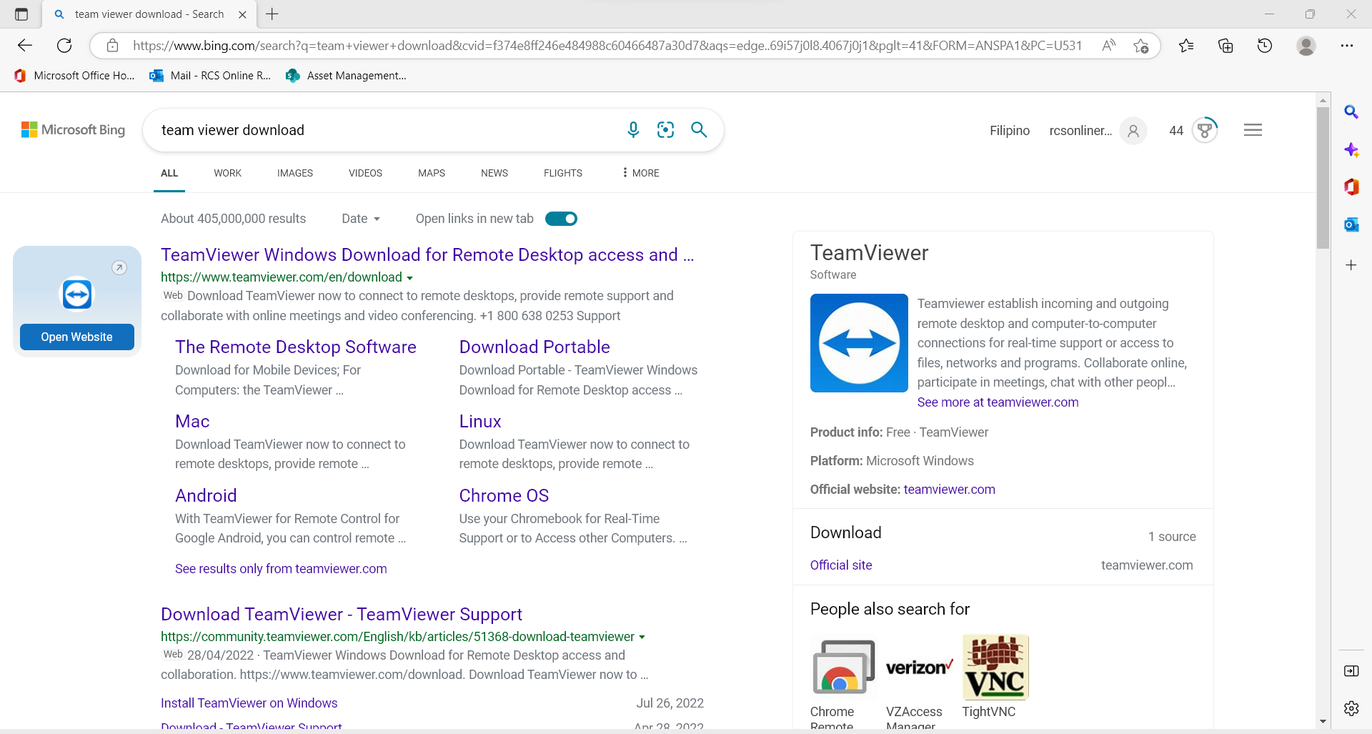1372x734 pixels.
Task: Click the browser back arrow
Action: pyautogui.click(x=25, y=46)
